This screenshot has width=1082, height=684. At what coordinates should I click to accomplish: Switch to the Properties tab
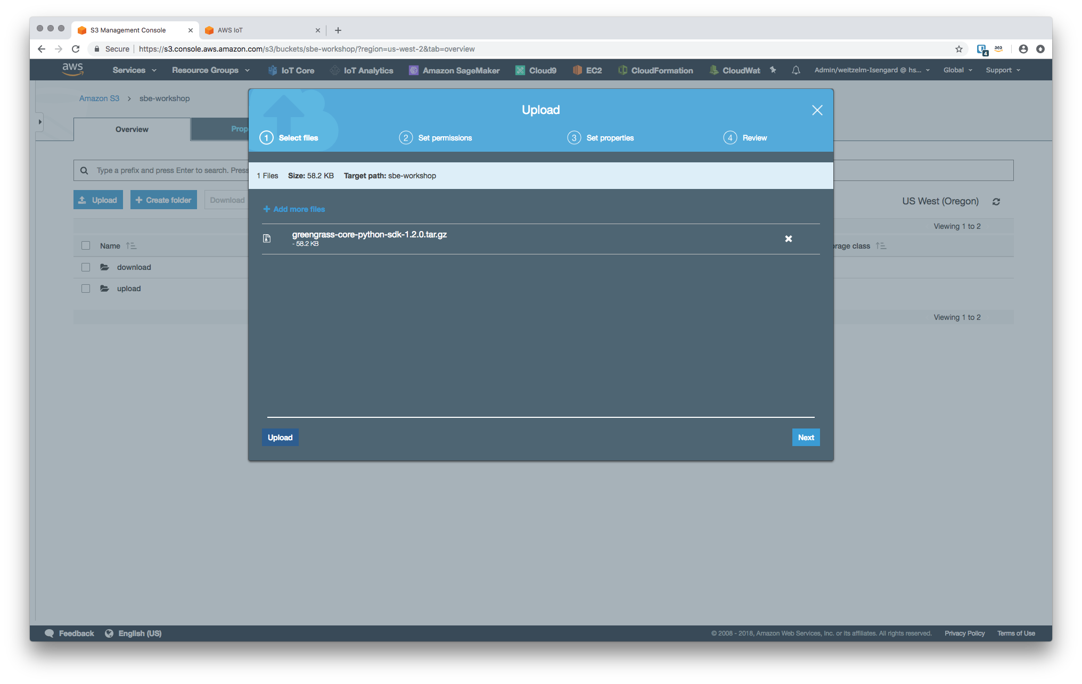(219, 129)
